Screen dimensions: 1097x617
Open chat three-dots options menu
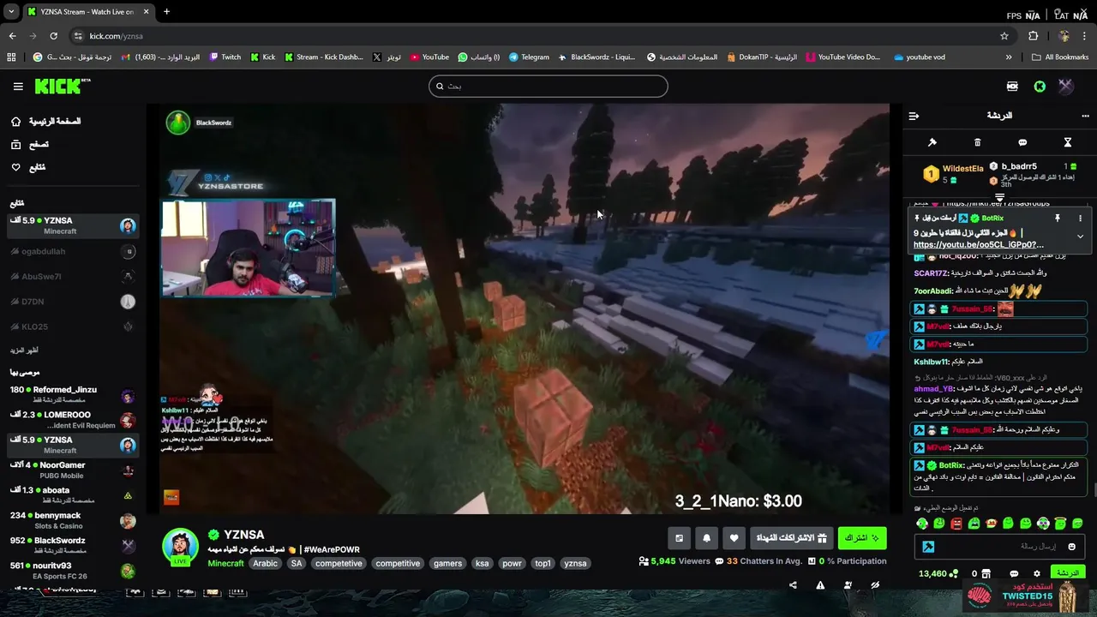[x=1086, y=116]
